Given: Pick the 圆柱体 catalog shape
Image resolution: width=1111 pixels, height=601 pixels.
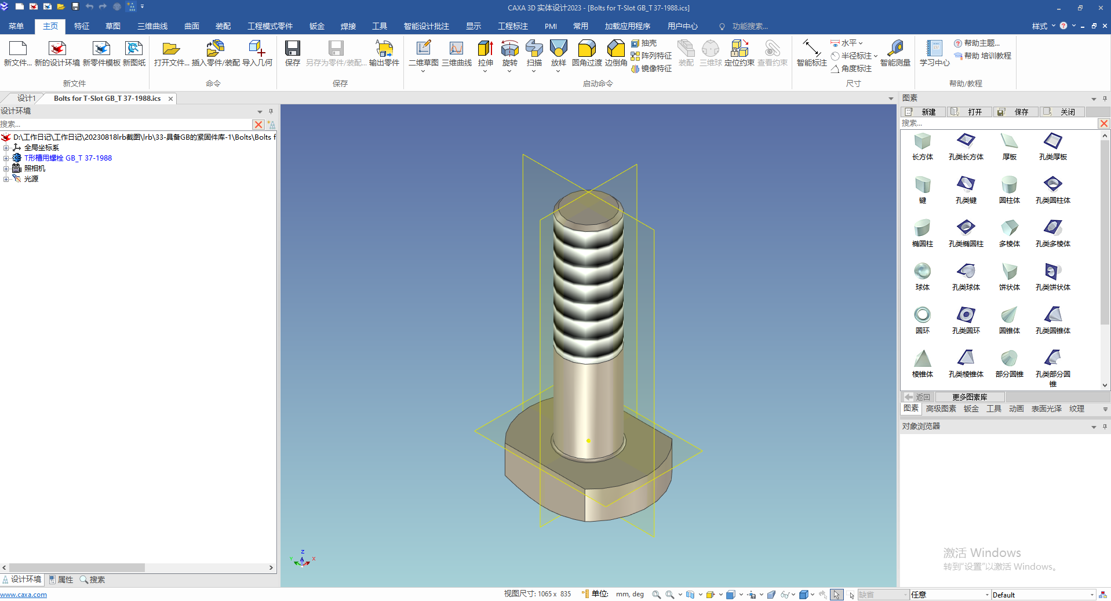Looking at the screenshot, I should coord(1010,190).
